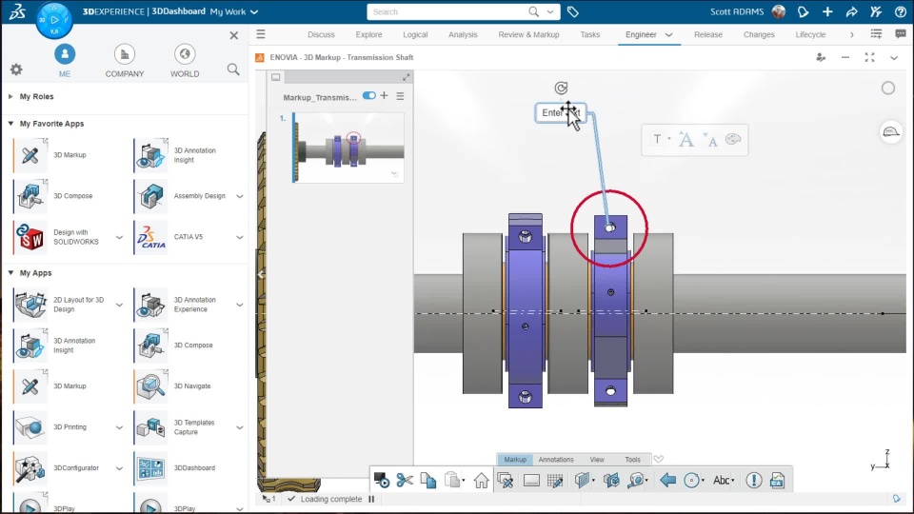Collapse the My Apps section
Viewport: 914px width, 514px height.
10,273
